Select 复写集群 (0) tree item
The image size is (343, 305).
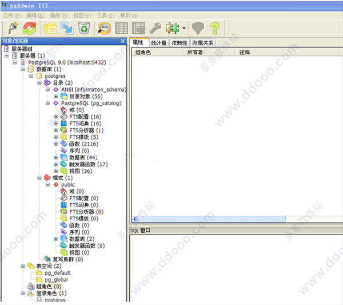click(68, 259)
